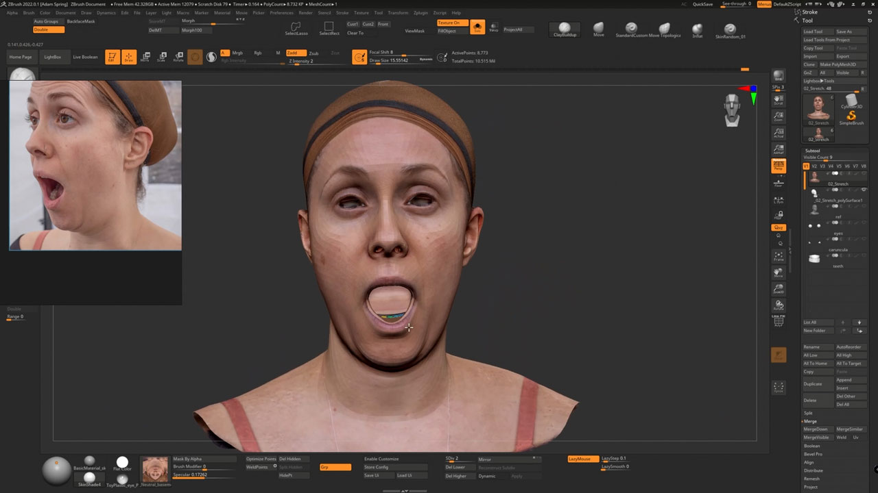
Task: Pick the ClayBuildup brush
Action: coord(565,29)
